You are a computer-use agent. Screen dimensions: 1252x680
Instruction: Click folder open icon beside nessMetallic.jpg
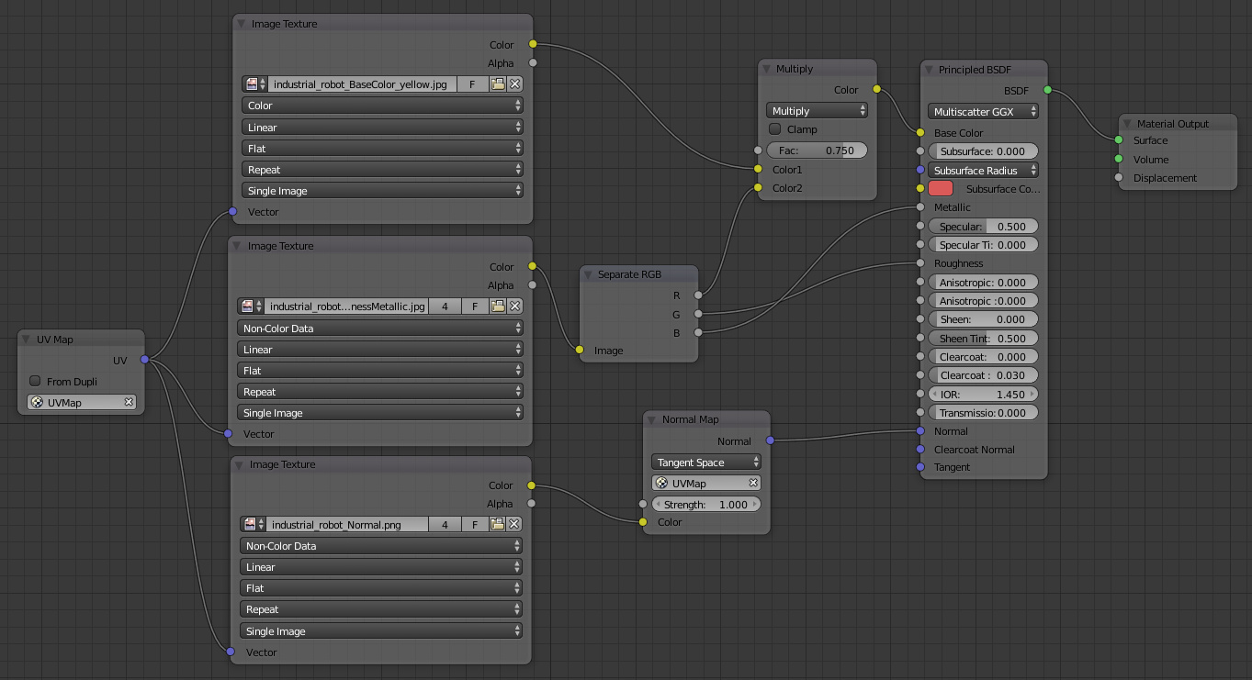pos(498,307)
